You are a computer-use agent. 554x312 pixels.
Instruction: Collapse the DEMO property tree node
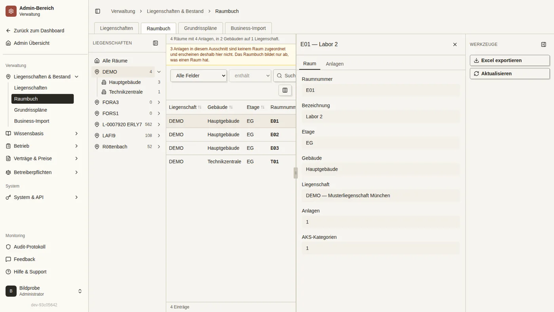click(x=159, y=72)
